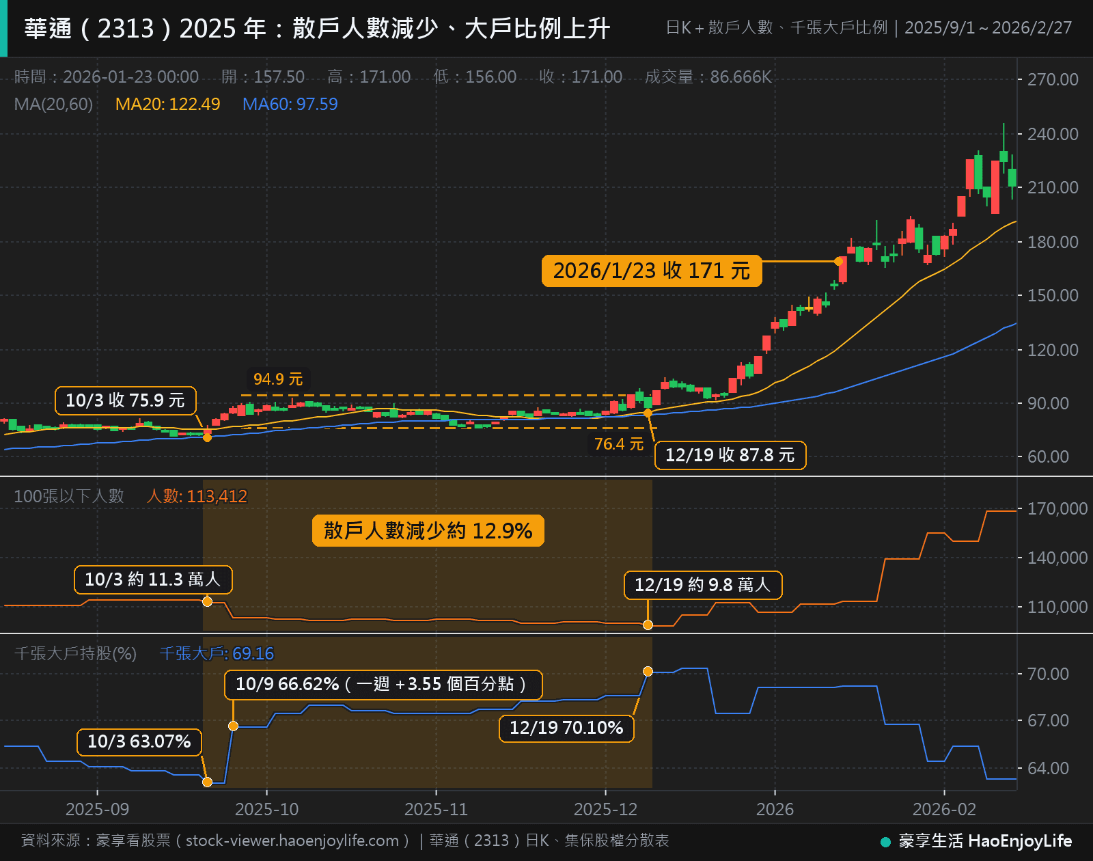Click the 12/19 收 87.8 元 annotation
The height and width of the screenshot is (861, 1093).
pos(730,455)
